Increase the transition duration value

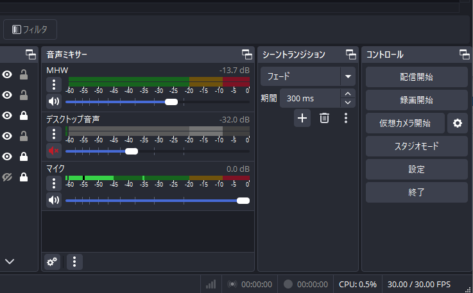pos(348,94)
